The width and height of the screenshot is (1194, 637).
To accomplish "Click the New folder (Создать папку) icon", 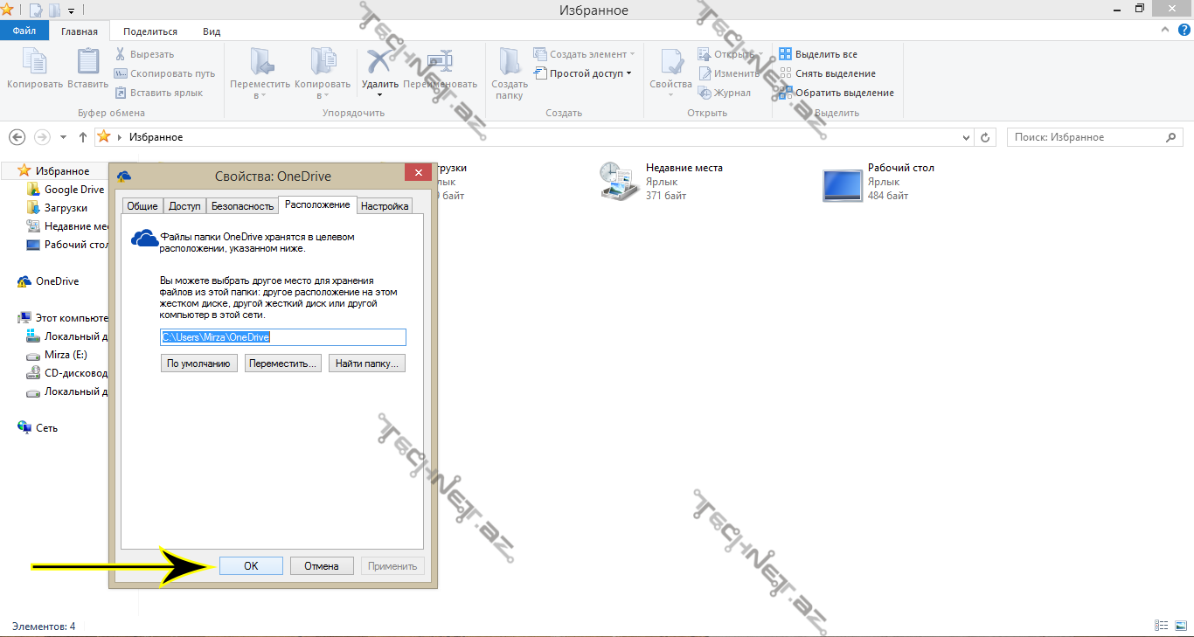I will tap(509, 63).
